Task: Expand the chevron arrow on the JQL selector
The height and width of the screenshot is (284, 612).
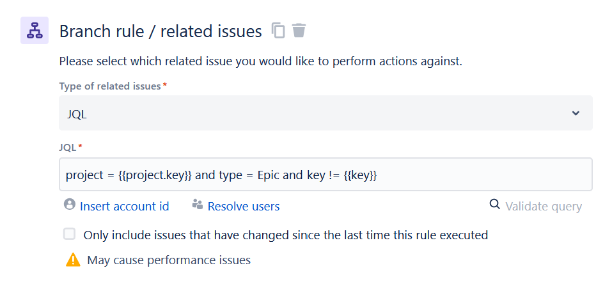Action: (x=576, y=113)
